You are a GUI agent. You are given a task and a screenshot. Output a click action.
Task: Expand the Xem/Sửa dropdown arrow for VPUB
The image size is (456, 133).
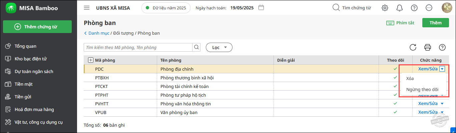(442, 112)
